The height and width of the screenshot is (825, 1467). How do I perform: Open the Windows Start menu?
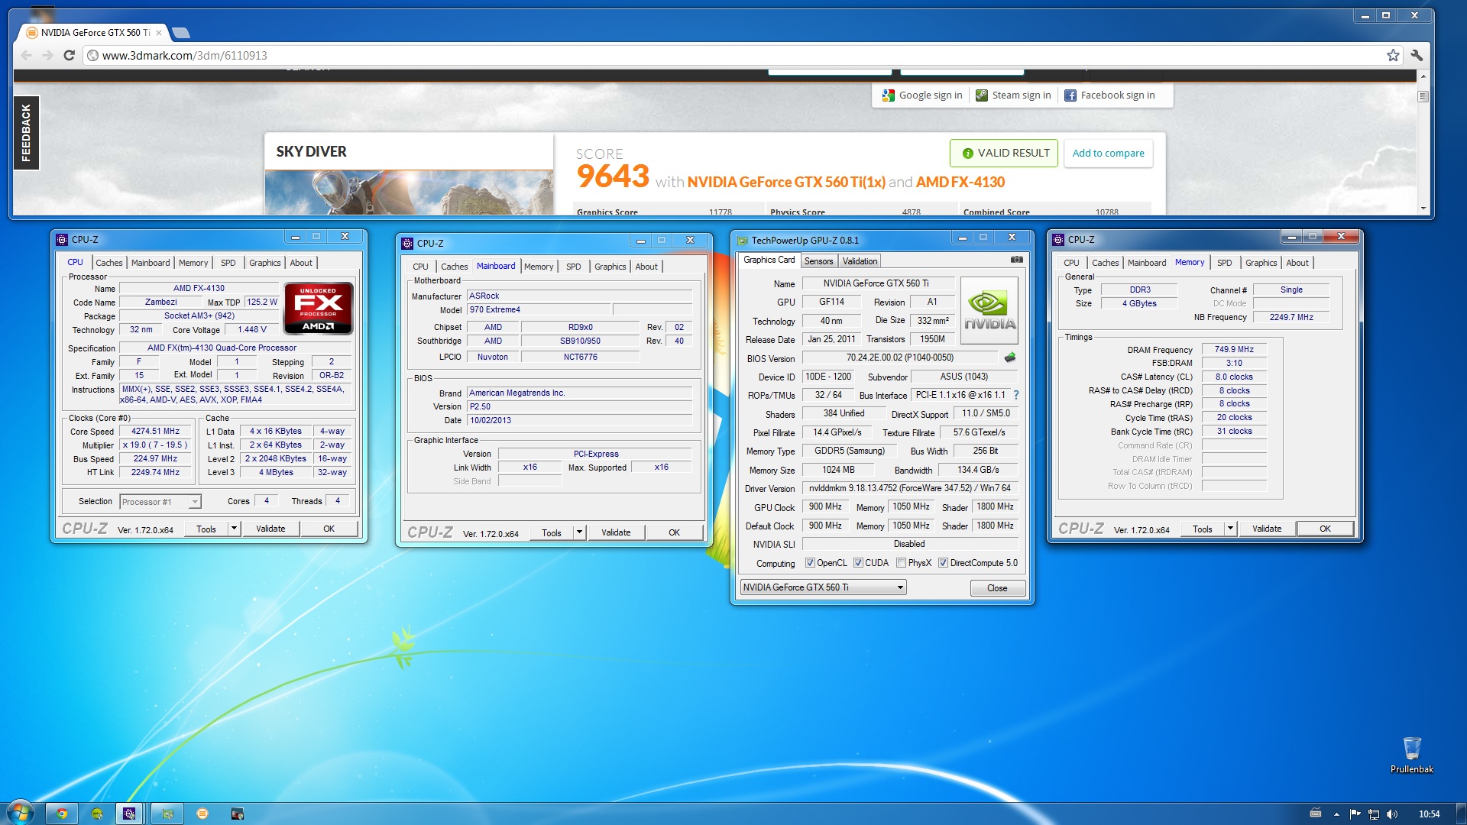click(x=20, y=813)
